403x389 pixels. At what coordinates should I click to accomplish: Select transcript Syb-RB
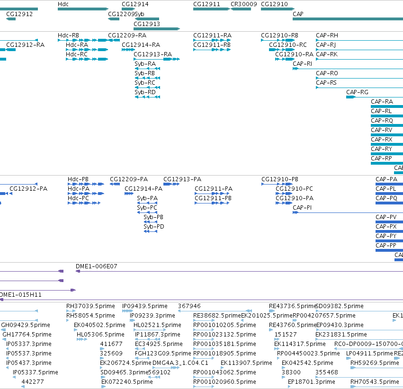pyautogui.click(x=148, y=78)
